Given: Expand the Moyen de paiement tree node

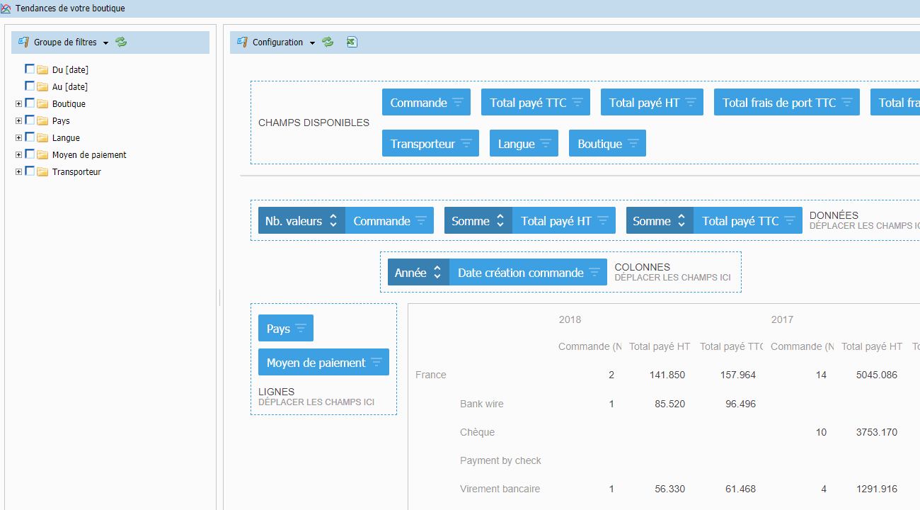Looking at the screenshot, I should coord(18,155).
